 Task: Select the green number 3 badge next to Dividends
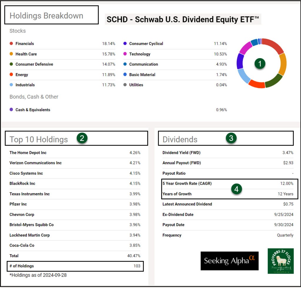[x=231, y=139]
